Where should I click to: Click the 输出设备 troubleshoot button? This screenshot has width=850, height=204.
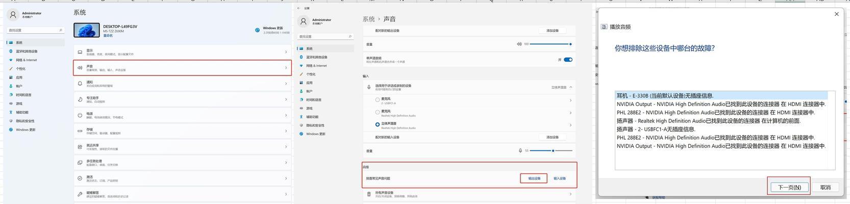point(534,178)
